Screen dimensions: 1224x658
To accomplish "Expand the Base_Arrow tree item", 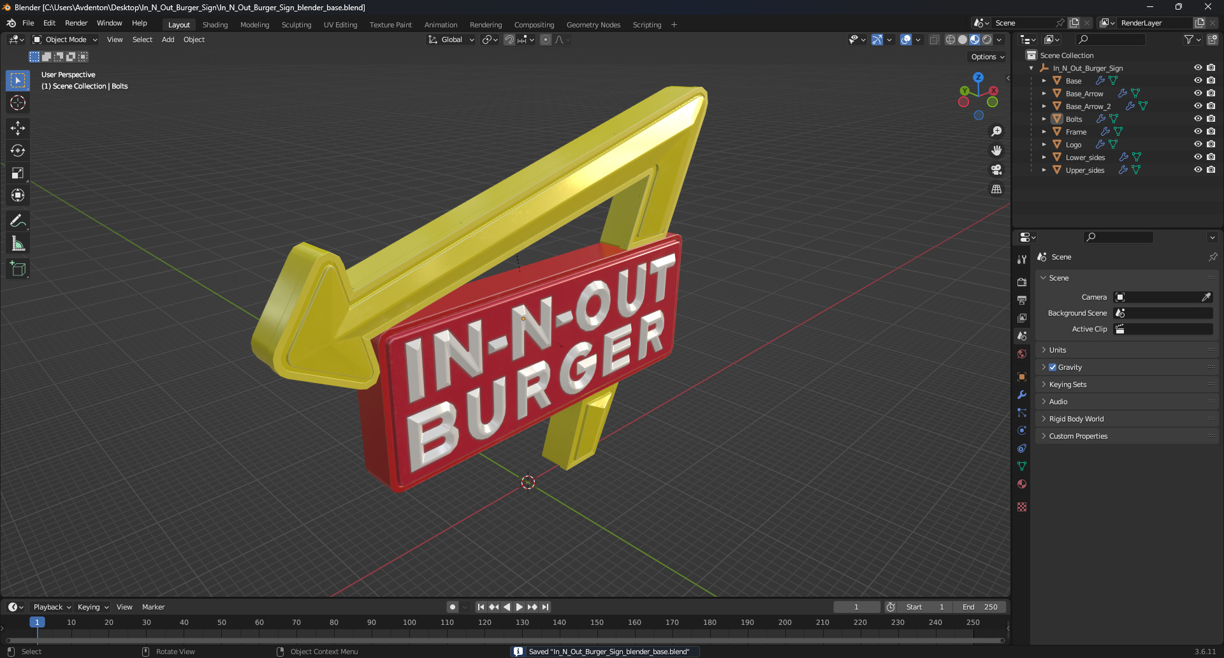I will coord(1044,94).
